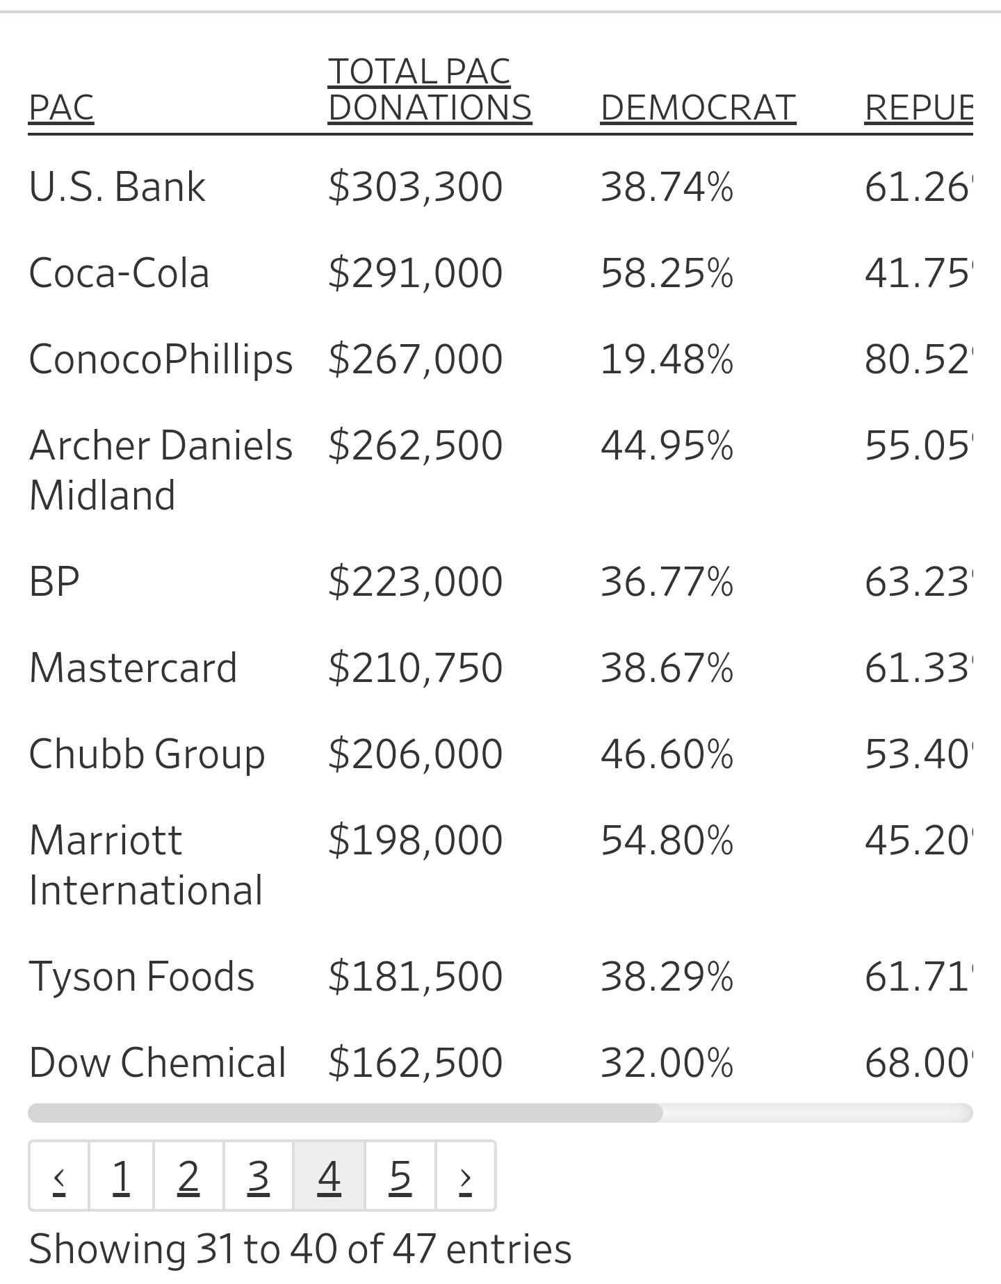Select the Archer Daniels Midland entry
This screenshot has height=1284, width=1001.
tap(161, 470)
